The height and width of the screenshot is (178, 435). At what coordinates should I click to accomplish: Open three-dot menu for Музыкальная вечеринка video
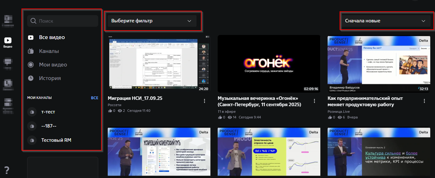point(314,101)
